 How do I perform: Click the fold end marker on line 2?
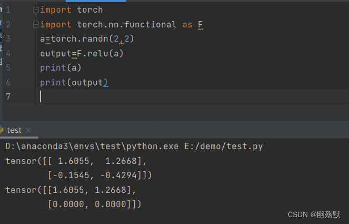pyautogui.click(x=36, y=24)
